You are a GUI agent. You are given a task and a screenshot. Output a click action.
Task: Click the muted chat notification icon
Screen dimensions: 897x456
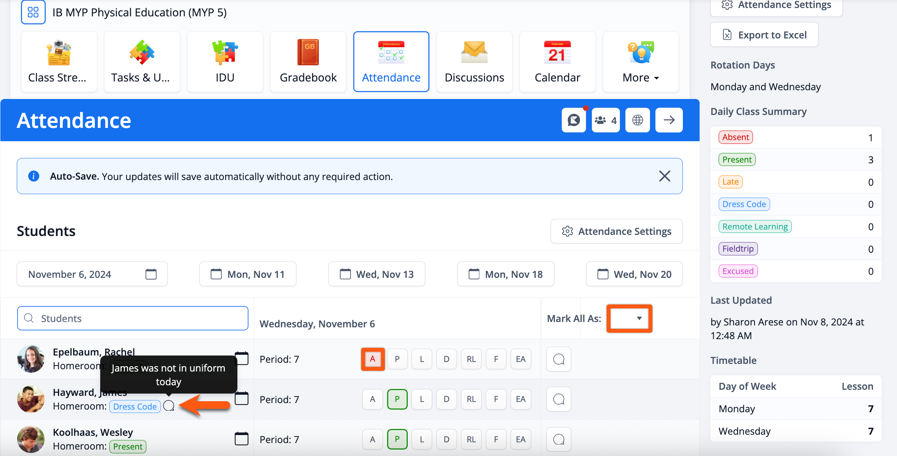[573, 120]
